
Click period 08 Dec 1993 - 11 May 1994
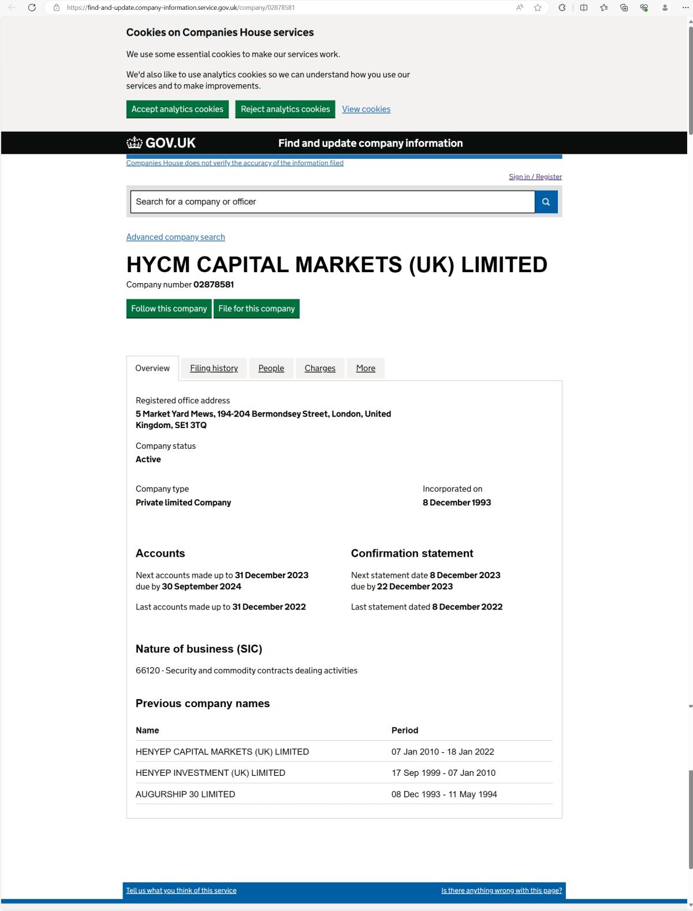click(x=444, y=794)
